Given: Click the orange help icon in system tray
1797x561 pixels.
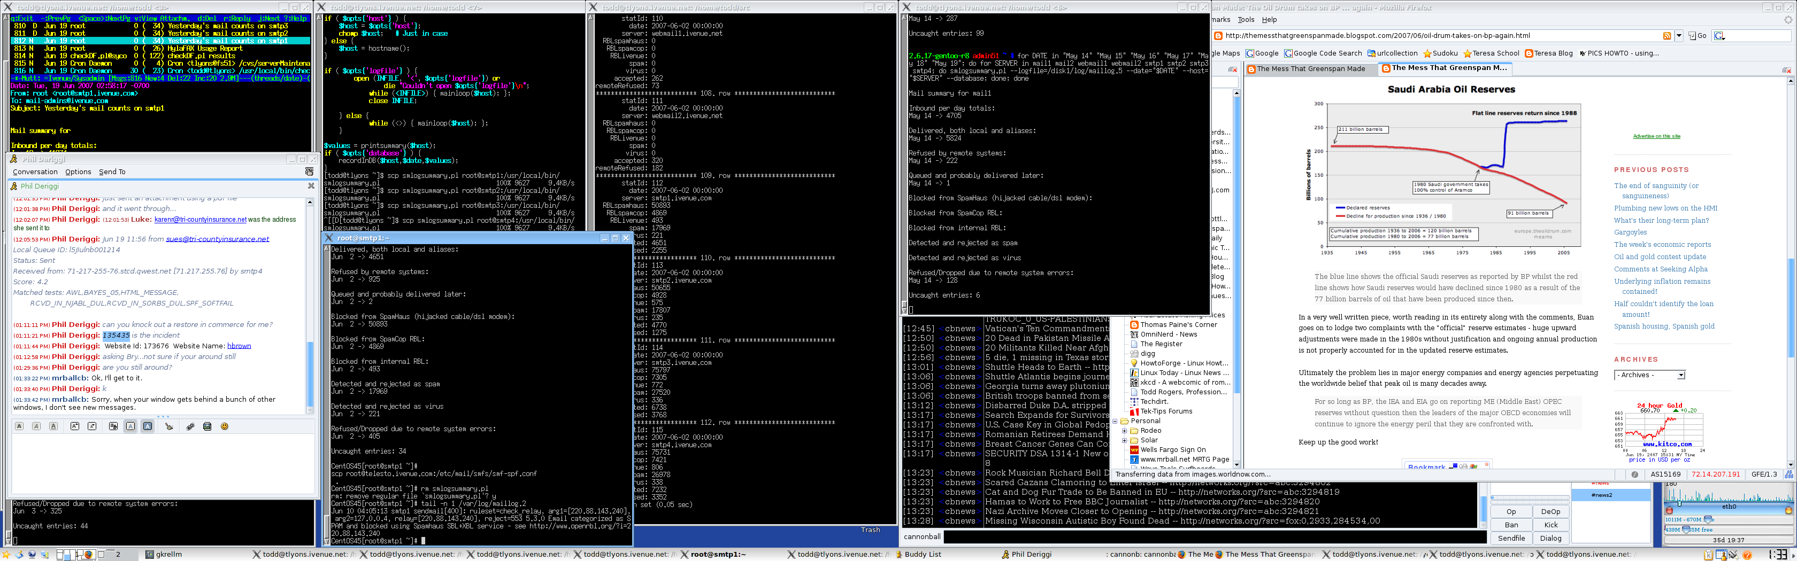Looking at the screenshot, I should pyautogui.click(x=1747, y=555).
